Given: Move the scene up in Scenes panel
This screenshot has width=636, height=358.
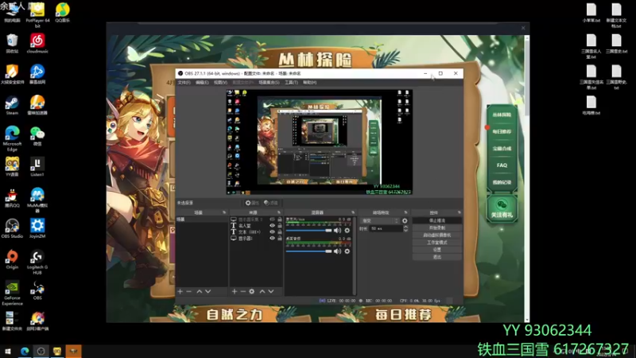Looking at the screenshot, I should tap(200, 291).
